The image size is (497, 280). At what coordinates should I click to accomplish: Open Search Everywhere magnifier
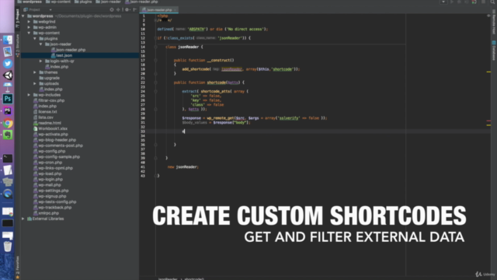click(x=493, y=2)
